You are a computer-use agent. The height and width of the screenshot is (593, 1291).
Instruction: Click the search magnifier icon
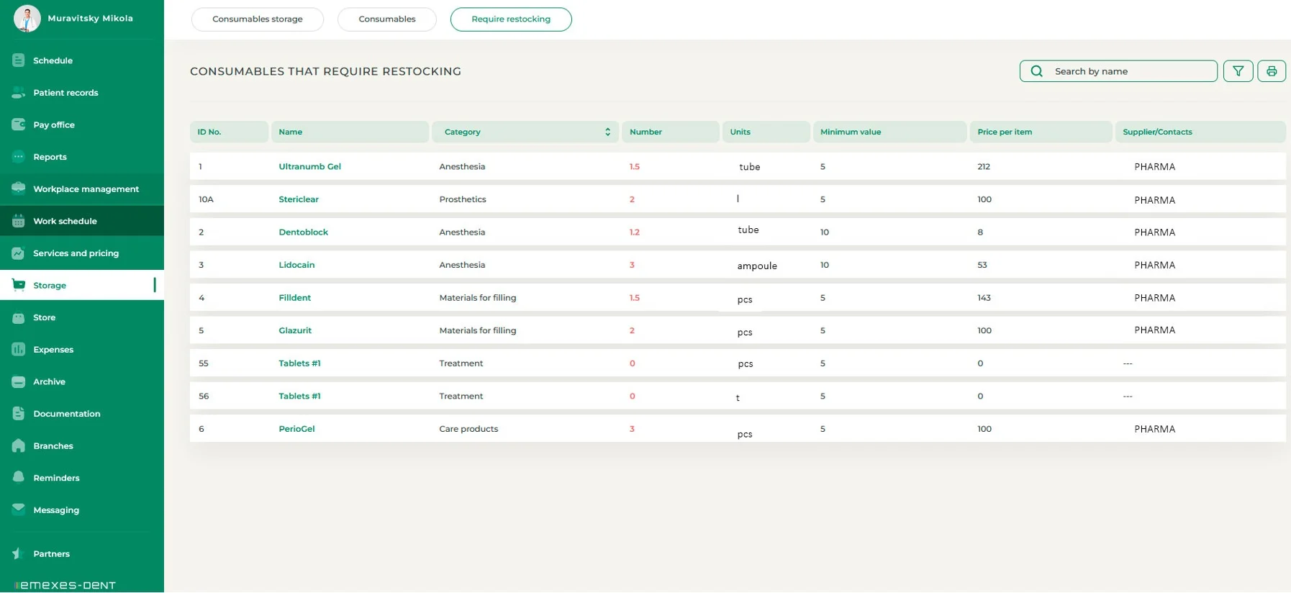(x=1036, y=71)
